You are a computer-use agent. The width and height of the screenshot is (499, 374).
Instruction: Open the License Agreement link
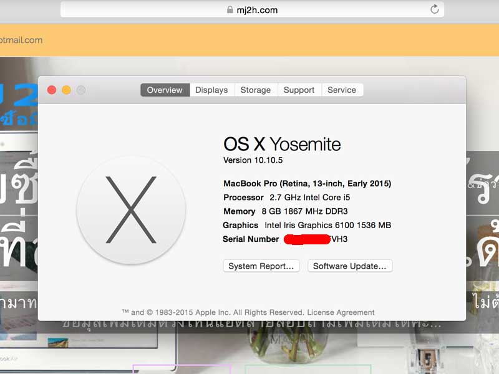tap(341, 312)
